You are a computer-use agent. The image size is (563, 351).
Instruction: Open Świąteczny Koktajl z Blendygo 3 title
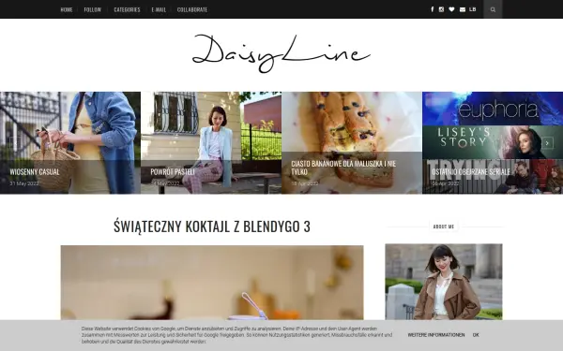pyautogui.click(x=212, y=227)
